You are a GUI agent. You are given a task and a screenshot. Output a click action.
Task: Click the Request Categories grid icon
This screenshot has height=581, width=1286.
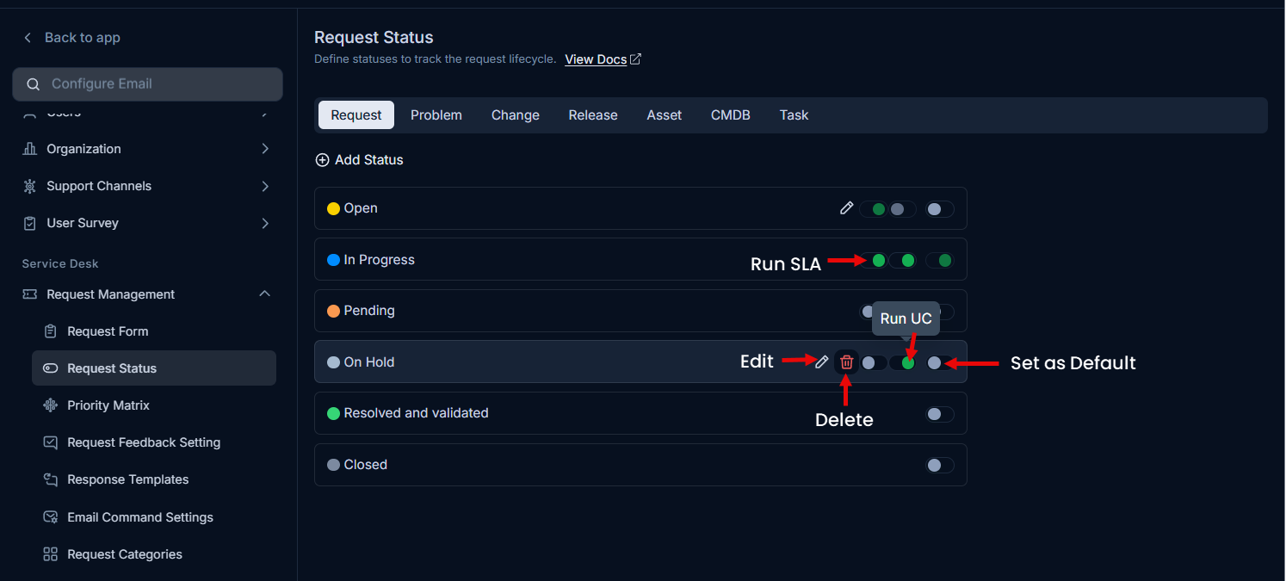pos(51,554)
